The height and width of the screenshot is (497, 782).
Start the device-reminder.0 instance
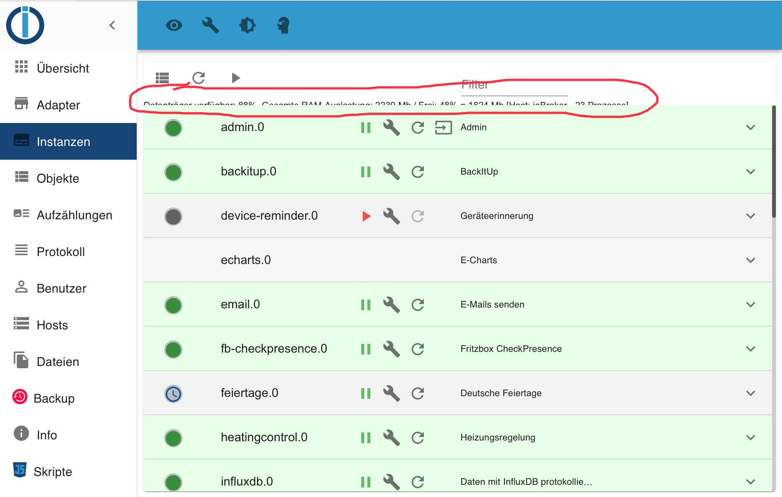click(365, 216)
